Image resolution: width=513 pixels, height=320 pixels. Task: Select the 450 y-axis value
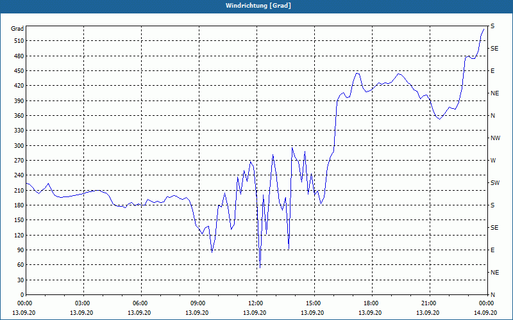tap(19, 71)
